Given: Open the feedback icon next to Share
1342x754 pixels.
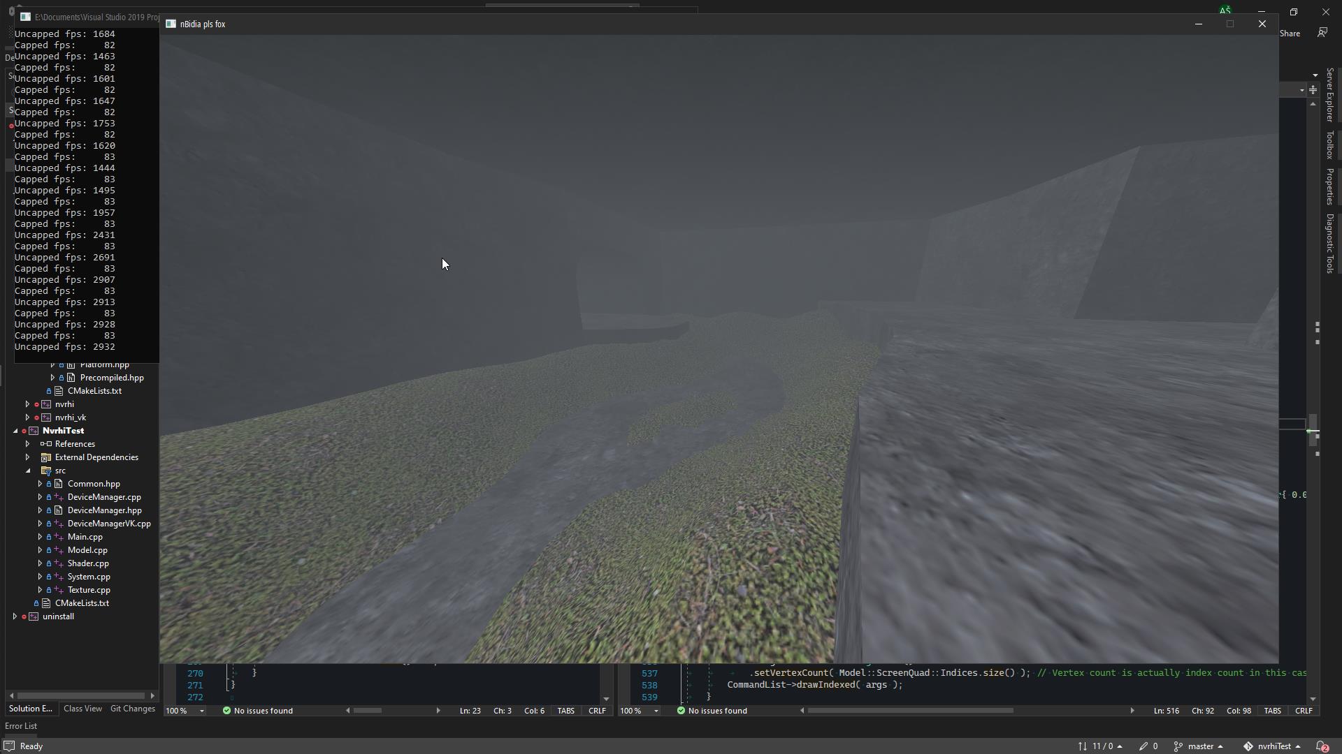Looking at the screenshot, I should coord(1322,33).
